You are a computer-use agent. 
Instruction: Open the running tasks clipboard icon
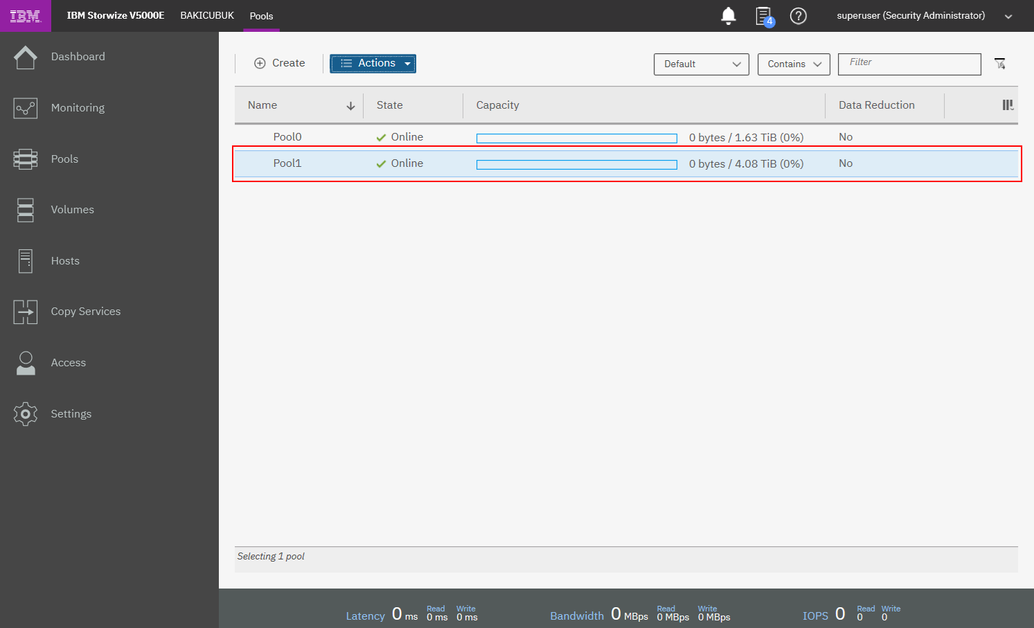point(764,16)
